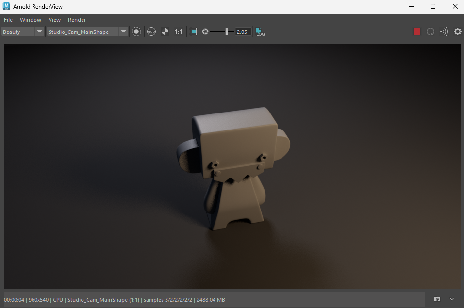This screenshot has height=308, width=464.
Task: Close the Arnold RenderView window
Action: coord(455,6)
